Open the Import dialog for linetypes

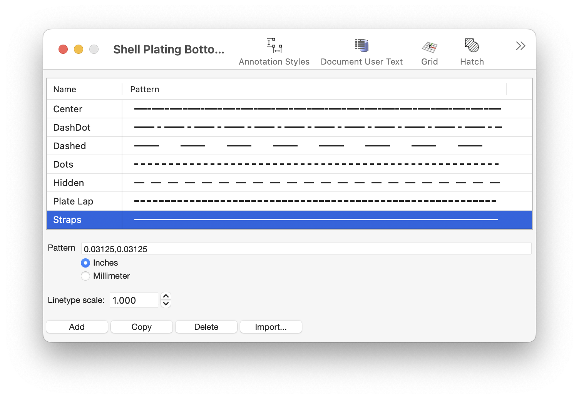[271, 327]
